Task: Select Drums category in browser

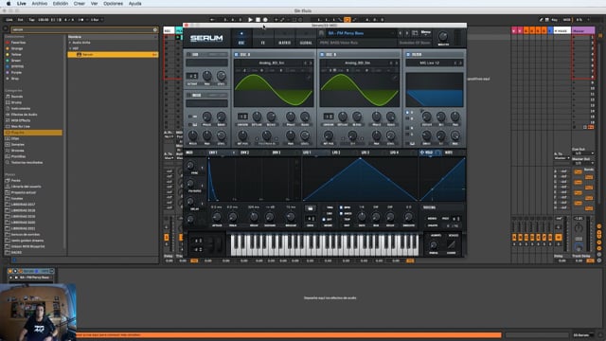Action: [x=16, y=102]
